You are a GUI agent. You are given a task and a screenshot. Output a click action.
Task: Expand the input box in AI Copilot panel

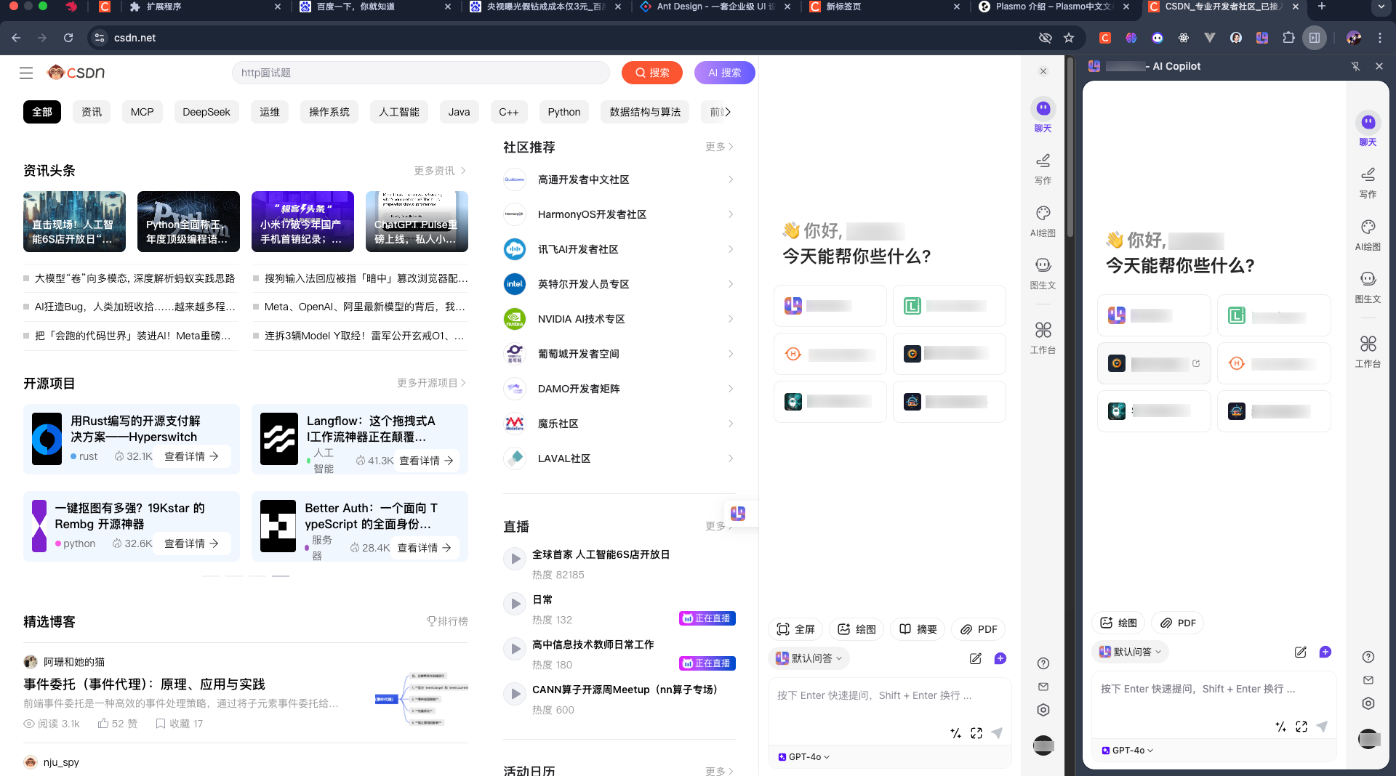tap(1301, 727)
